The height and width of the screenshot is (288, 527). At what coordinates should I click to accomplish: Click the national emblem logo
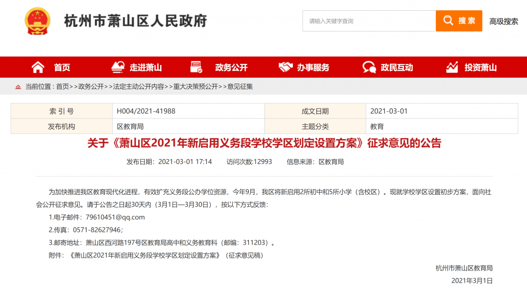click(38, 21)
